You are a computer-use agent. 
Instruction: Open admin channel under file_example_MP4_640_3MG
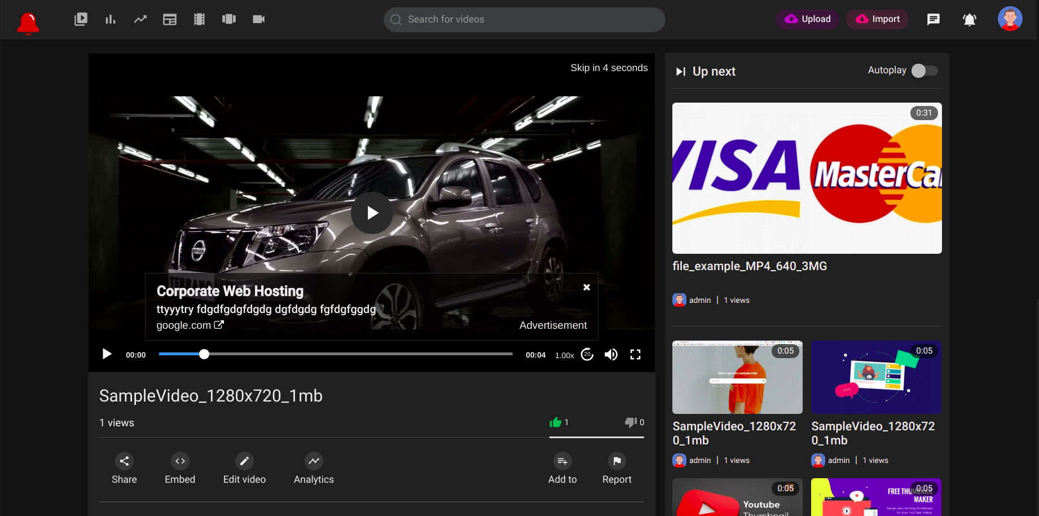click(x=700, y=301)
